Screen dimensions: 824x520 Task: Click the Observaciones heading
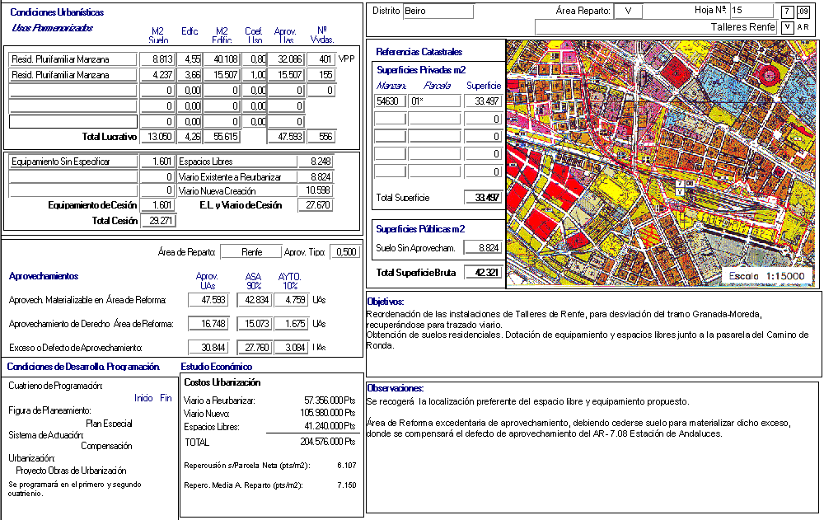pyautogui.click(x=395, y=388)
